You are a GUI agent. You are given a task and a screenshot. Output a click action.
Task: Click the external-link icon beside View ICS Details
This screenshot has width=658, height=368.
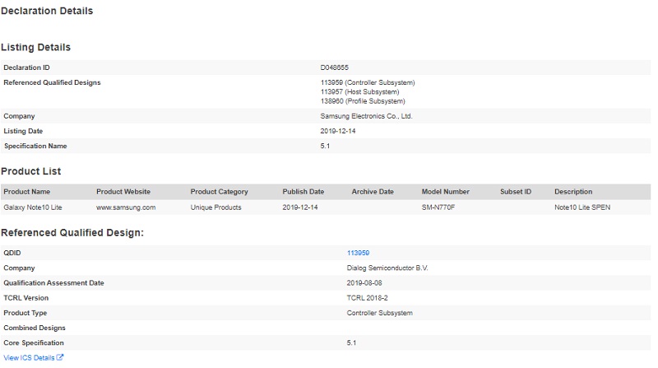(x=59, y=357)
